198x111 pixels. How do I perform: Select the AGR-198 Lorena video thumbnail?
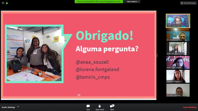[178, 62]
